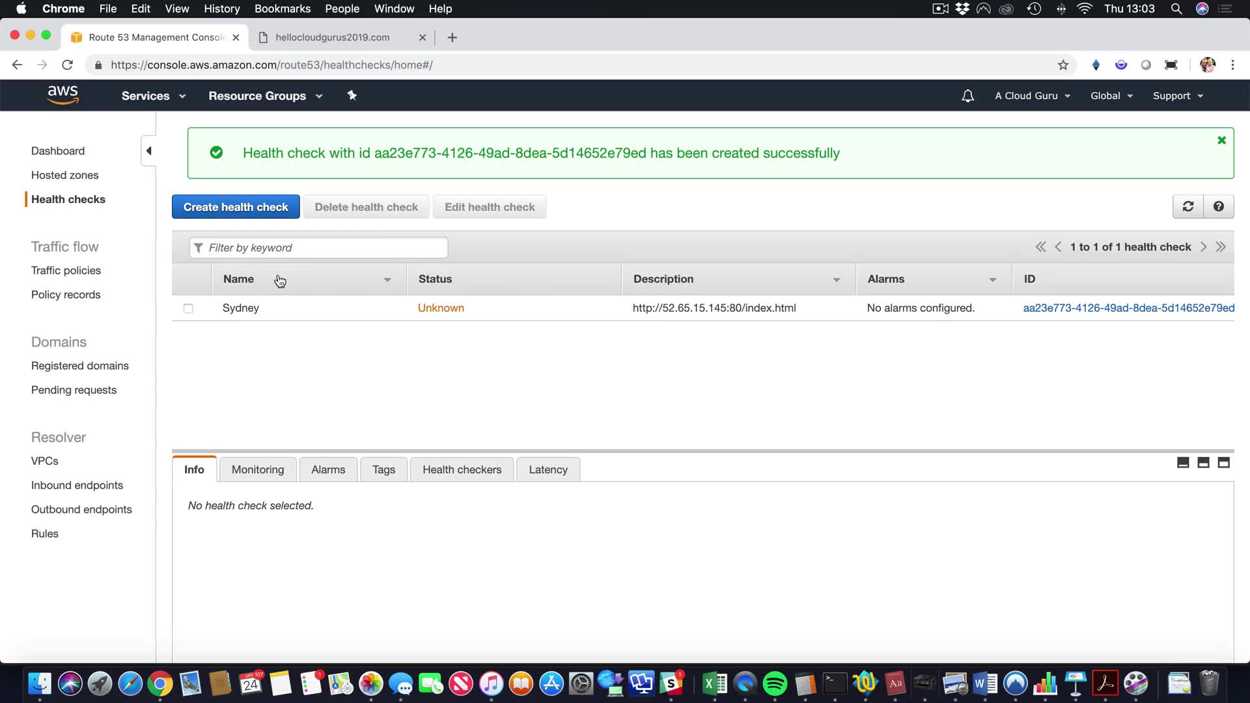The image size is (1250, 703).
Task: Switch to the Monitoring tab
Action: tap(257, 469)
